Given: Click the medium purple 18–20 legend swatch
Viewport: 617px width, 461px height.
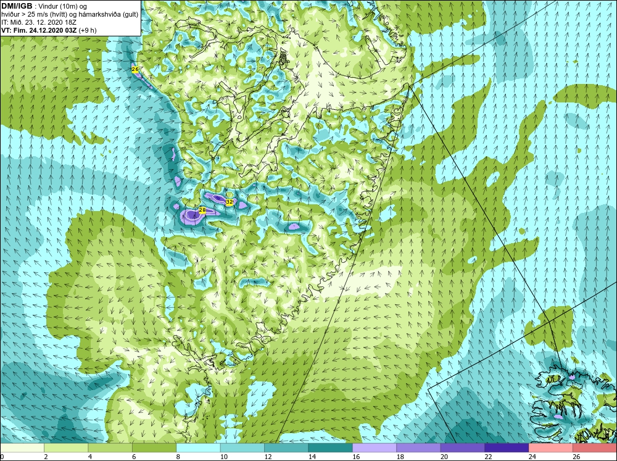Looking at the screenshot, I should [x=419, y=448].
